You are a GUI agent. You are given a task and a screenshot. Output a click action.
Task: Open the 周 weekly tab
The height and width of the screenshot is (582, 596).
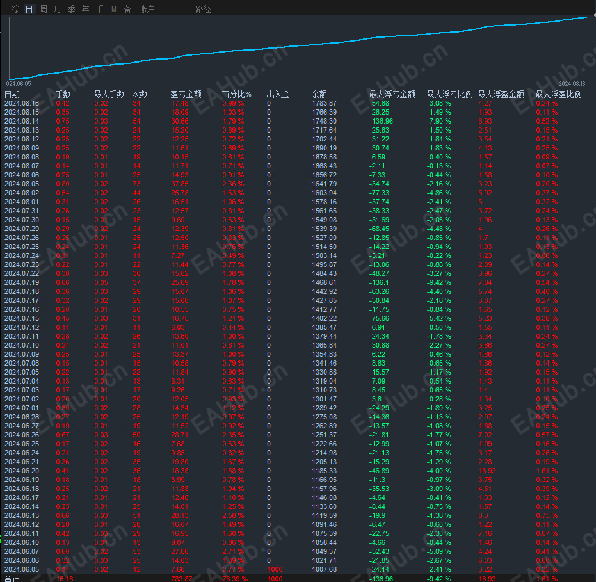[x=44, y=9]
